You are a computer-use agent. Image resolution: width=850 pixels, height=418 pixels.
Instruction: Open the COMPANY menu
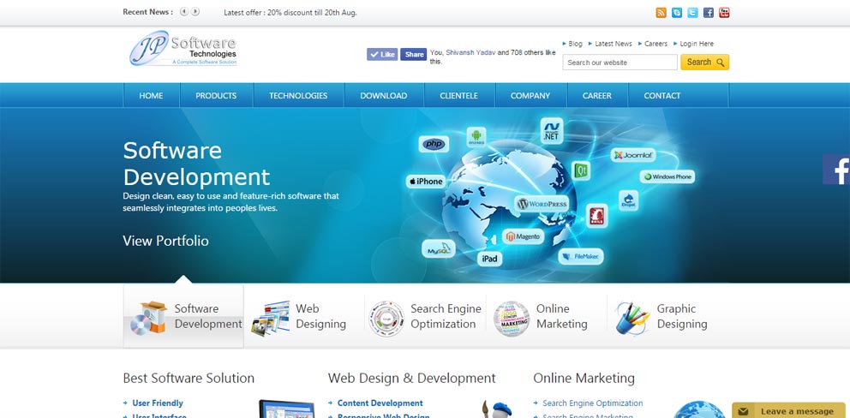coord(530,95)
